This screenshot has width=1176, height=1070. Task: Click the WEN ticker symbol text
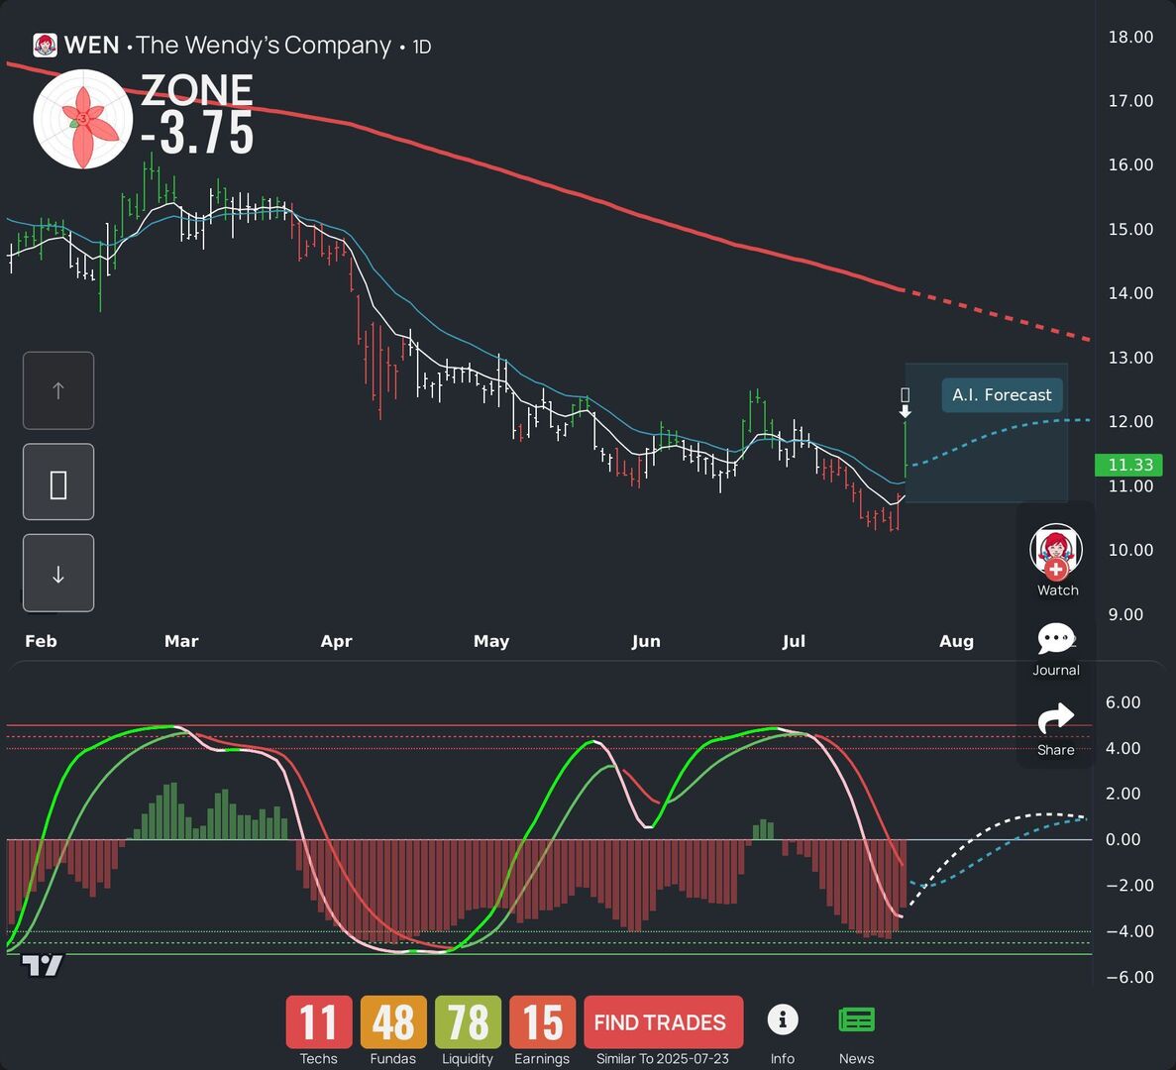point(91,46)
